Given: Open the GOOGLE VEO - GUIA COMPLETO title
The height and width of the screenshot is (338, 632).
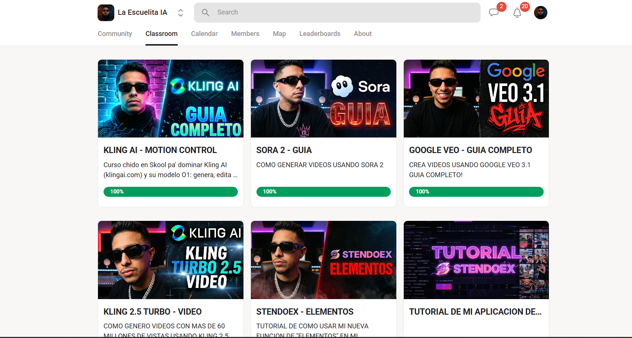Looking at the screenshot, I should [x=471, y=150].
